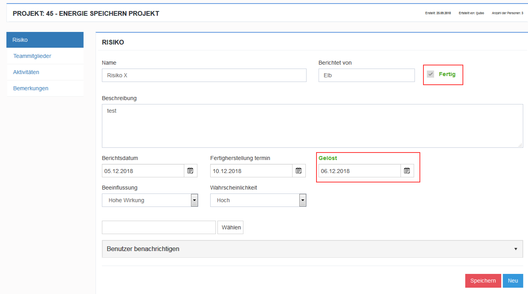This screenshot has height=294, width=528.
Task: Click the 'Anzahl der Personen: 3' text
Action: [507, 13]
